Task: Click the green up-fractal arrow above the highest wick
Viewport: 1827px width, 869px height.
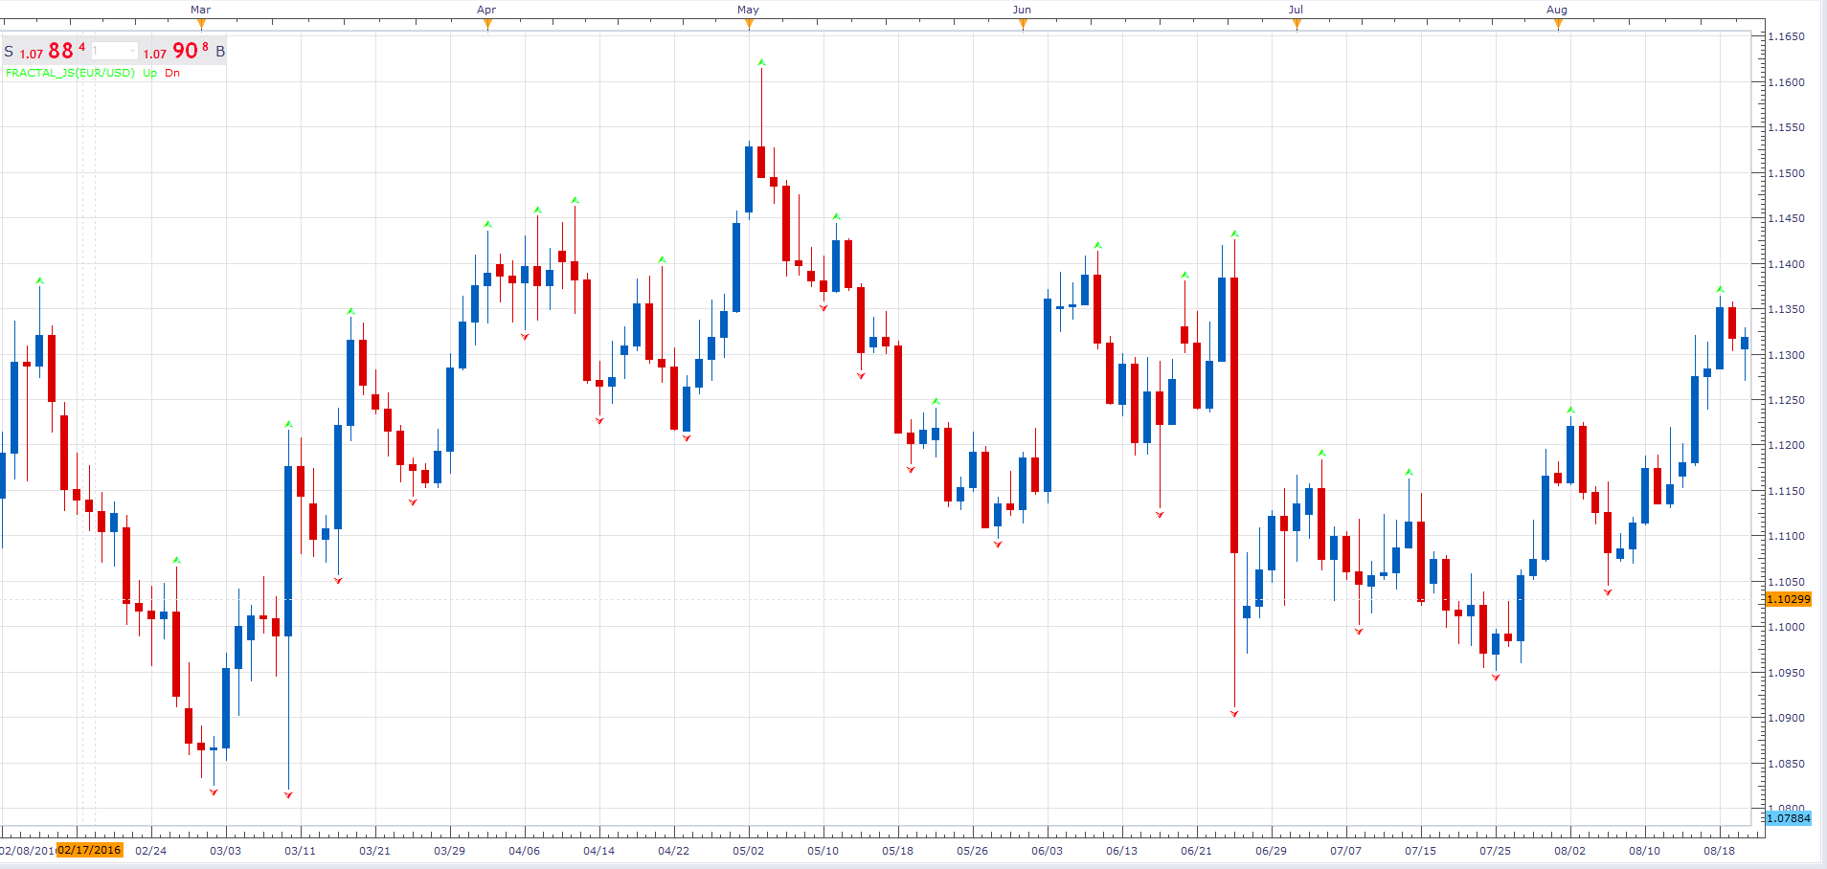Action: click(761, 62)
